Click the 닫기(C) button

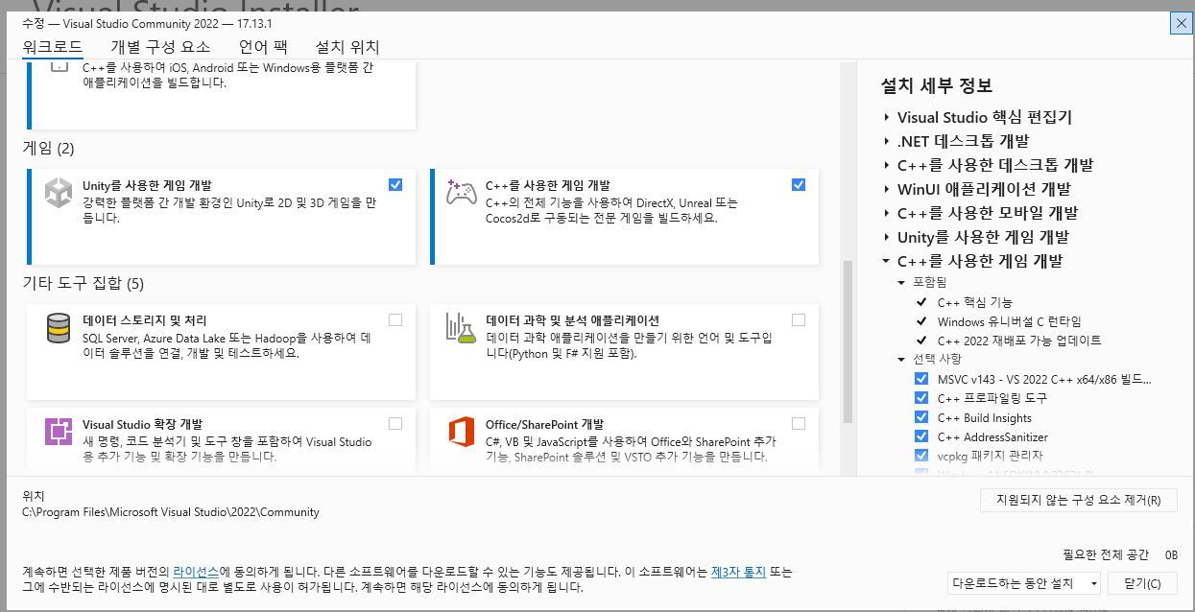tap(1142, 583)
